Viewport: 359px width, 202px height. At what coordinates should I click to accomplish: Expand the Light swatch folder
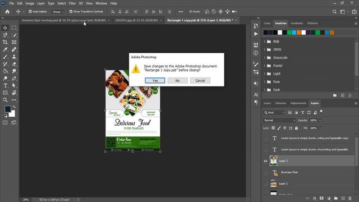(x=264, y=74)
